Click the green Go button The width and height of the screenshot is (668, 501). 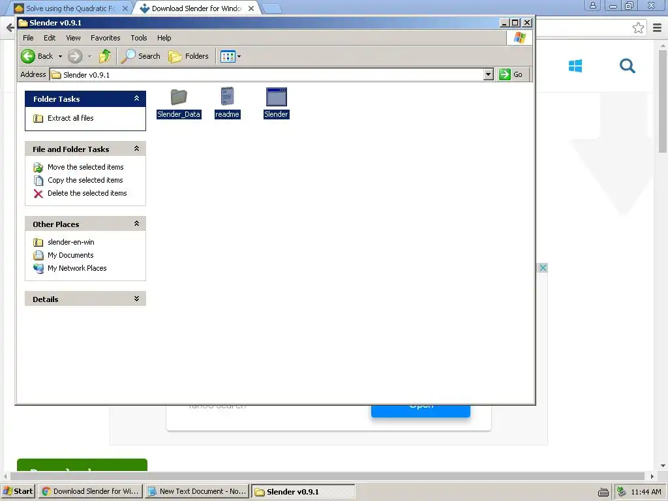pos(511,74)
